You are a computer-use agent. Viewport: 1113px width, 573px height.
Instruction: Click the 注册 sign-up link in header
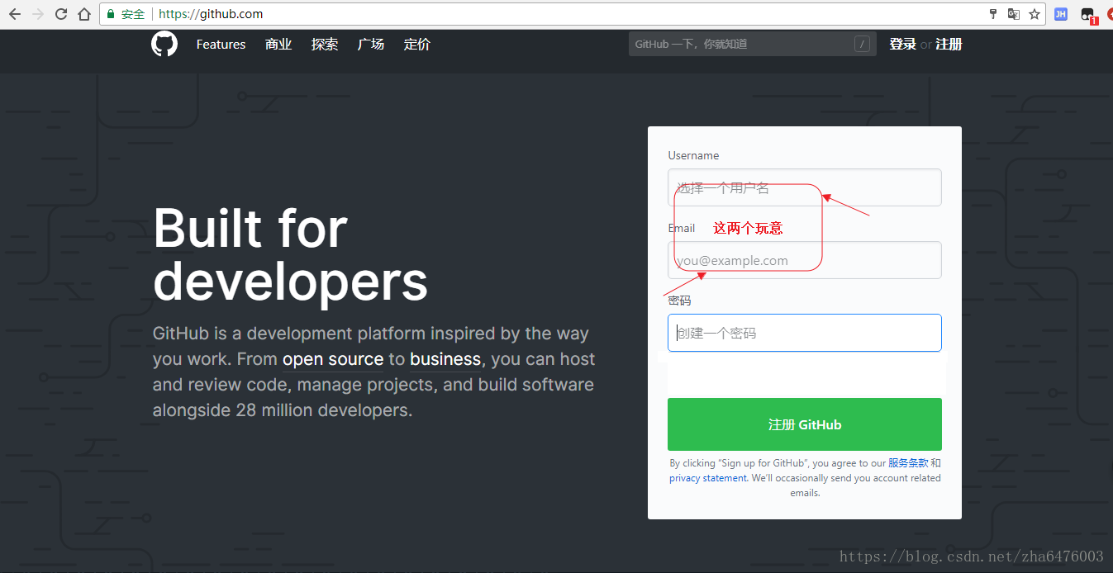click(949, 45)
